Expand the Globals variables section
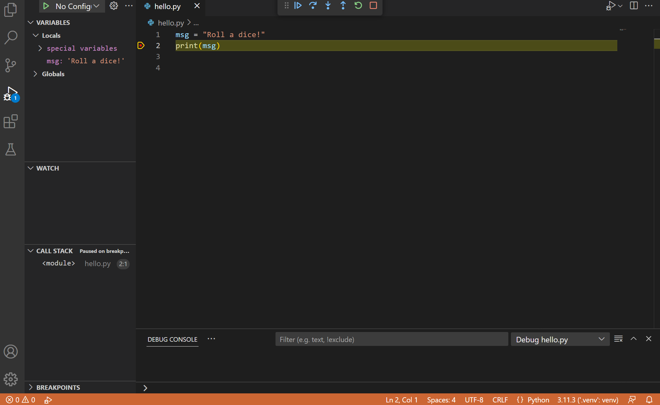This screenshot has height=405, width=660. [36, 73]
